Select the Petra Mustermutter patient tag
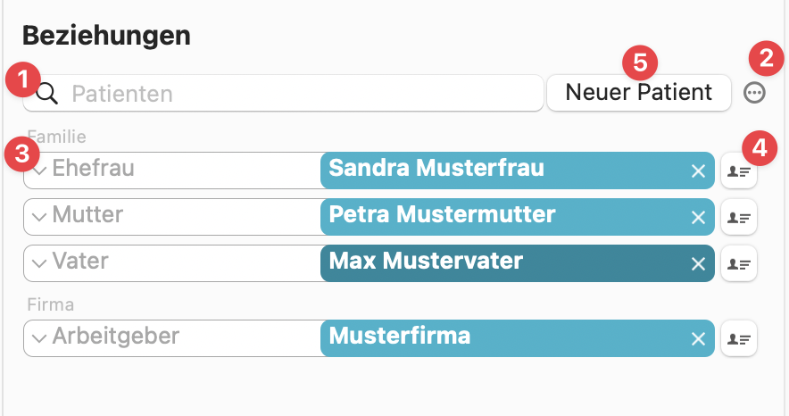This screenshot has height=416, width=789. [x=518, y=217]
